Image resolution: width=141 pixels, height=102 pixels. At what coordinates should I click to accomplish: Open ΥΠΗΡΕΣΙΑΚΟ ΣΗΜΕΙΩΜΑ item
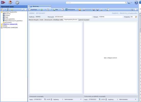coord(10,28)
